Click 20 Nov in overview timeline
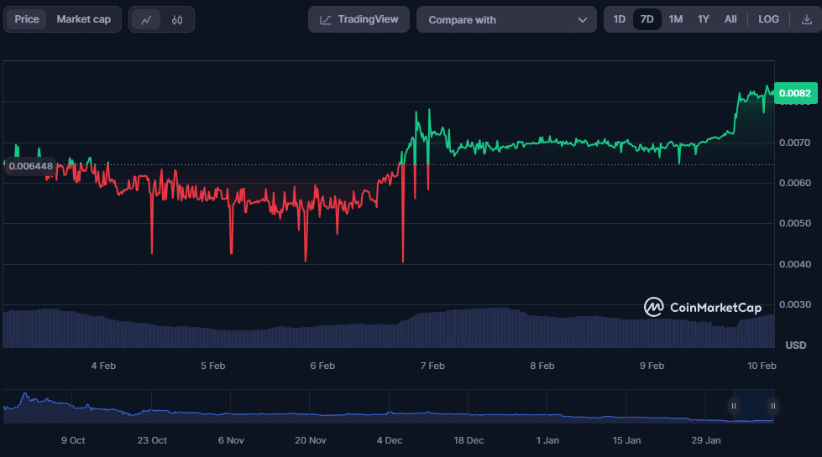 click(311, 440)
